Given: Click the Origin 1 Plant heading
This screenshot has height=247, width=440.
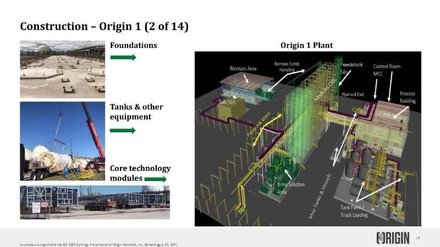Looking at the screenshot, I should [x=307, y=45].
